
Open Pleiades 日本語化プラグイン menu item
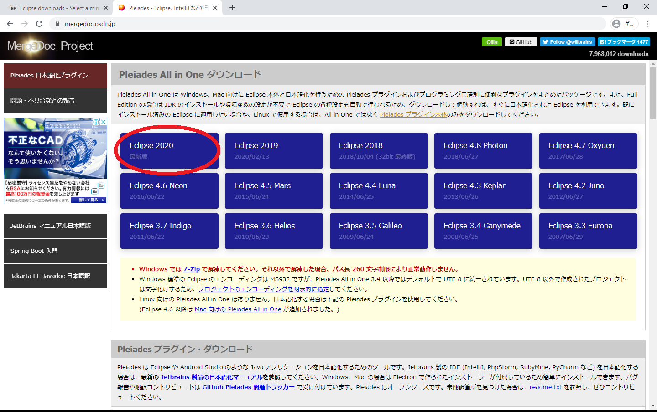(x=55, y=76)
